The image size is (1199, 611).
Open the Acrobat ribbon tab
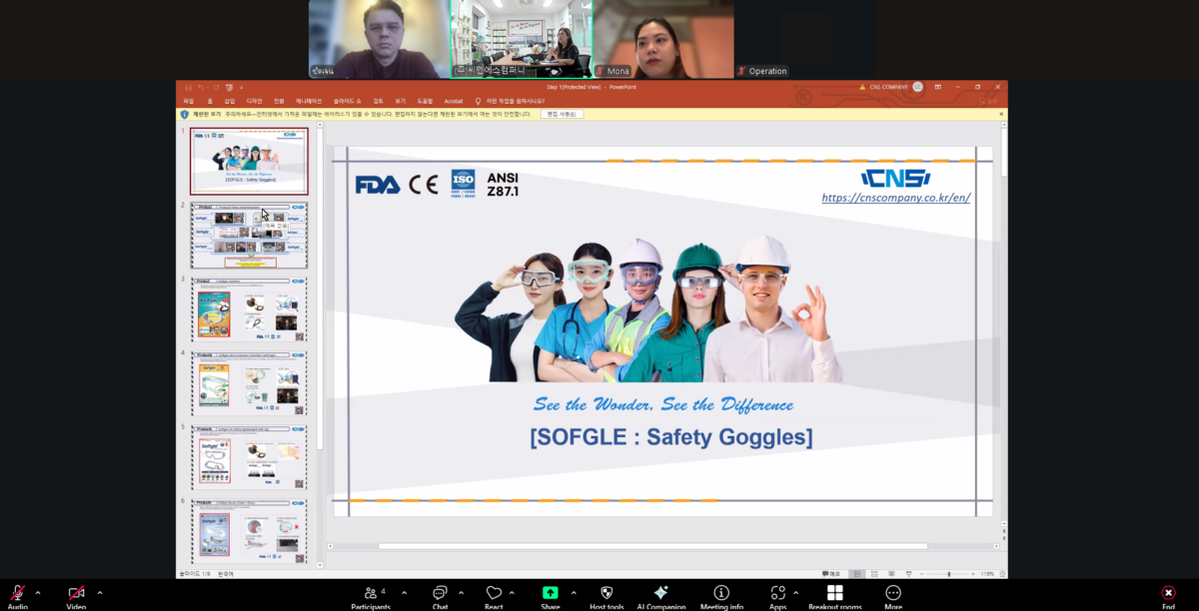pyautogui.click(x=454, y=101)
